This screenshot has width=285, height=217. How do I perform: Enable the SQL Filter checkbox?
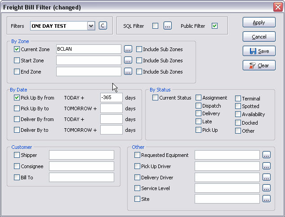(156, 26)
